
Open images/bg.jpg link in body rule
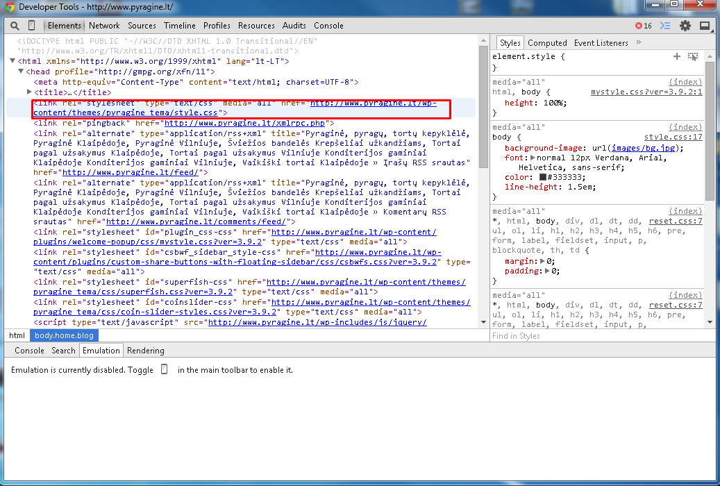pos(644,148)
